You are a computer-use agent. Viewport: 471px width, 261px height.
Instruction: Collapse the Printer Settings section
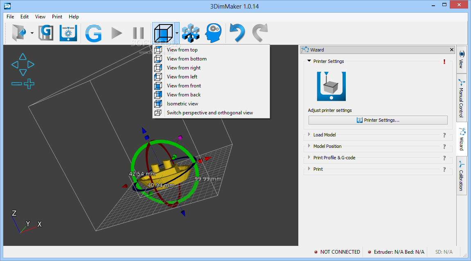coord(309,61)
